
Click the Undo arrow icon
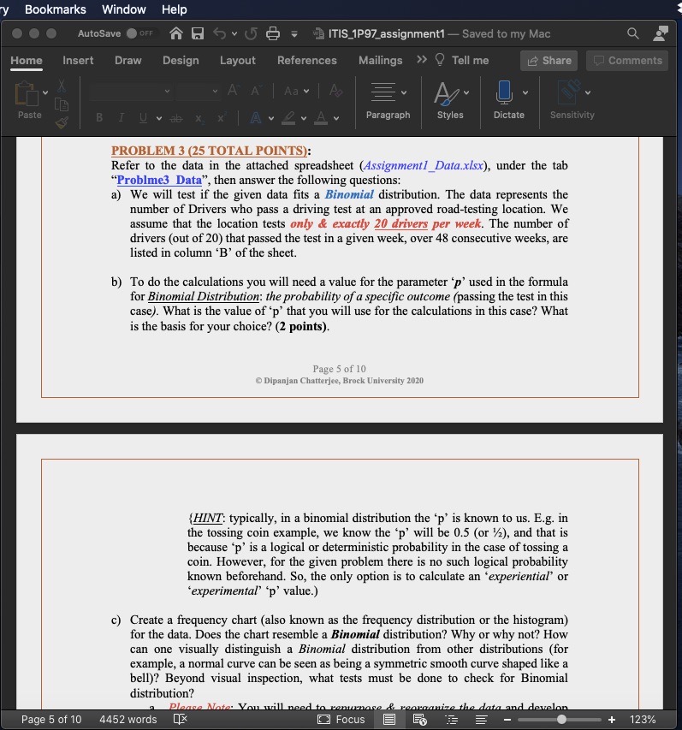tap(220, 33)
